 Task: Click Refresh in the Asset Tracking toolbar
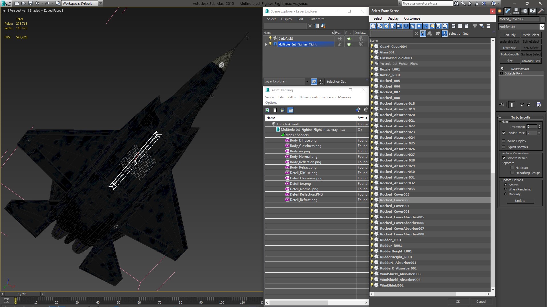click(267, 110)
